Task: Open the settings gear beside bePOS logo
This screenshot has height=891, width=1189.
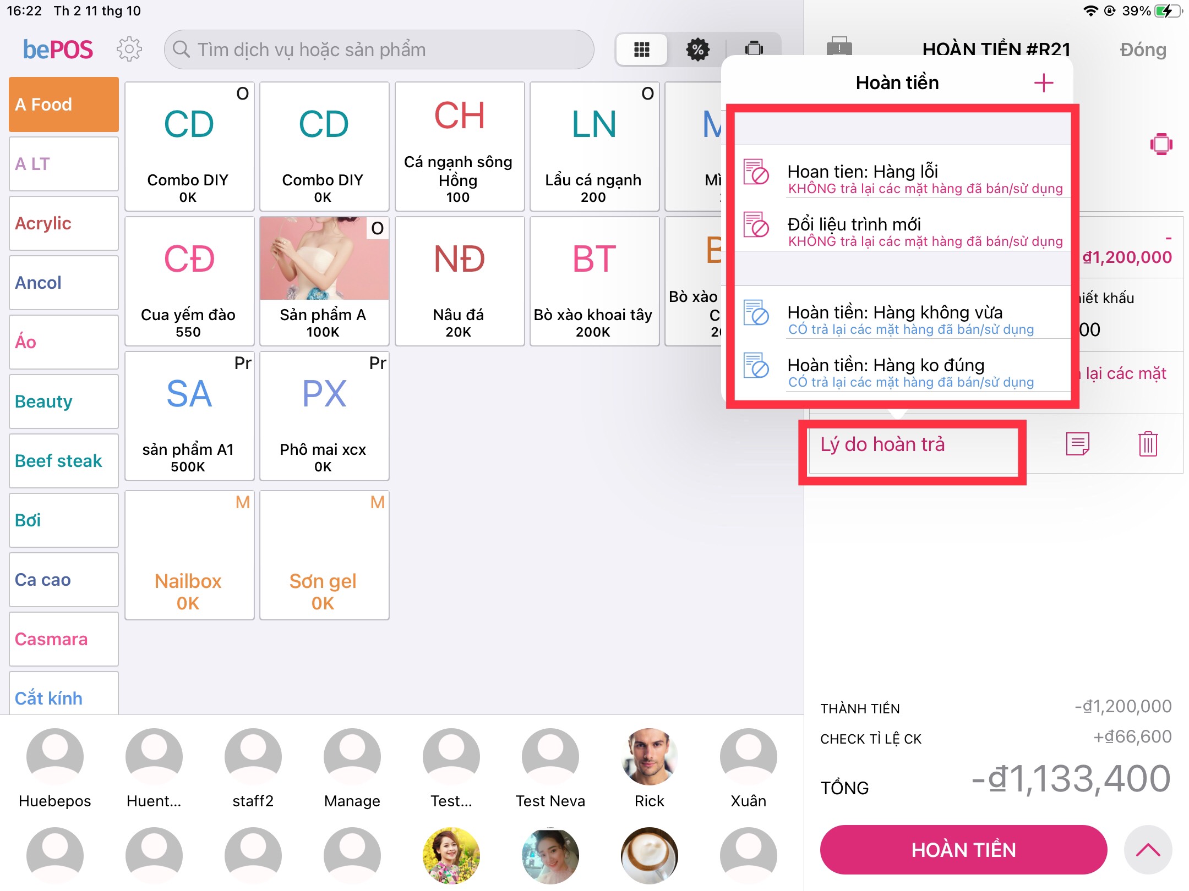Action: pyautogui.click(x=129, y=50)
